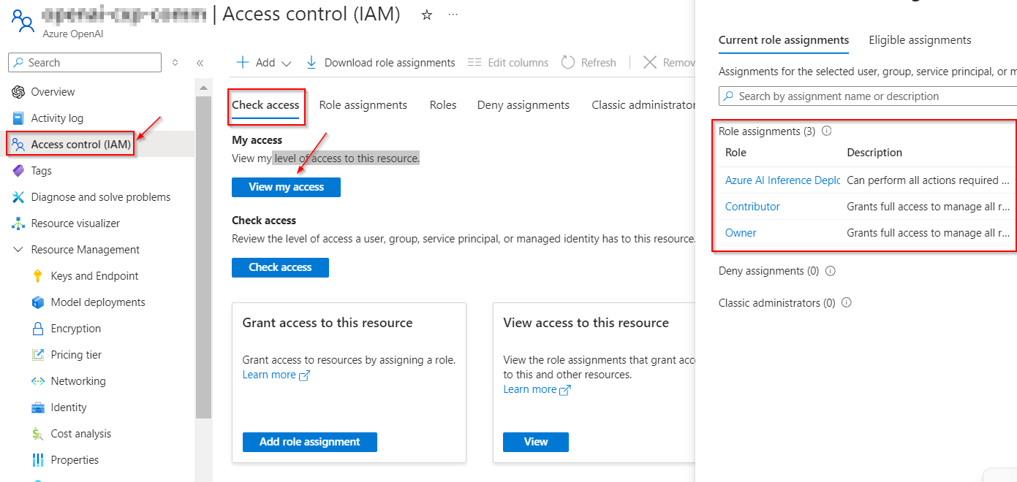The height and width of the screenshot is (482, 1017).
Task: Click the Add role assignment button
Action: point(310,442)
